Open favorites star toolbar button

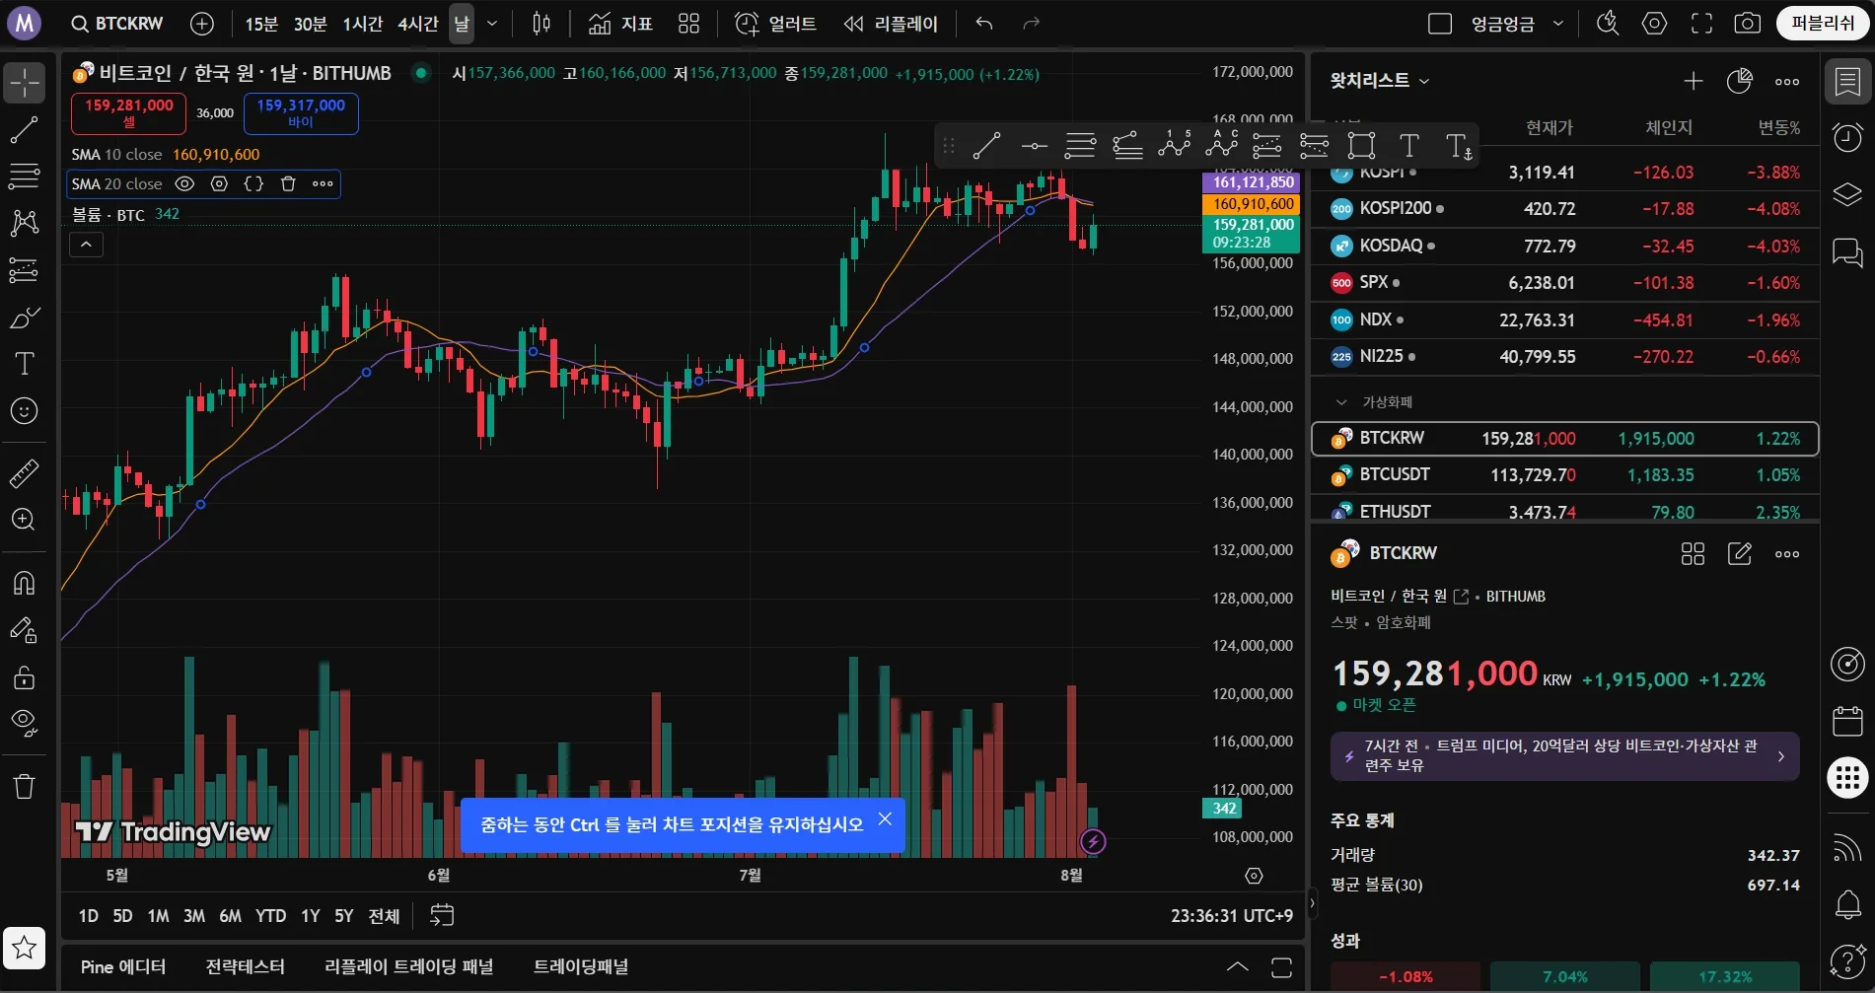click(x=25, y=949)
